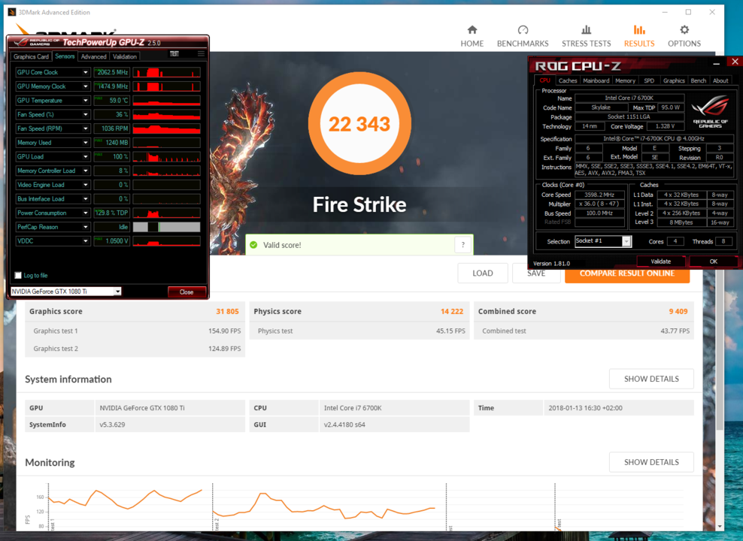Click the 3DMark app icon in title bar
The width and height of the screenshot is (743, 541).
click(x=12, y=12)
